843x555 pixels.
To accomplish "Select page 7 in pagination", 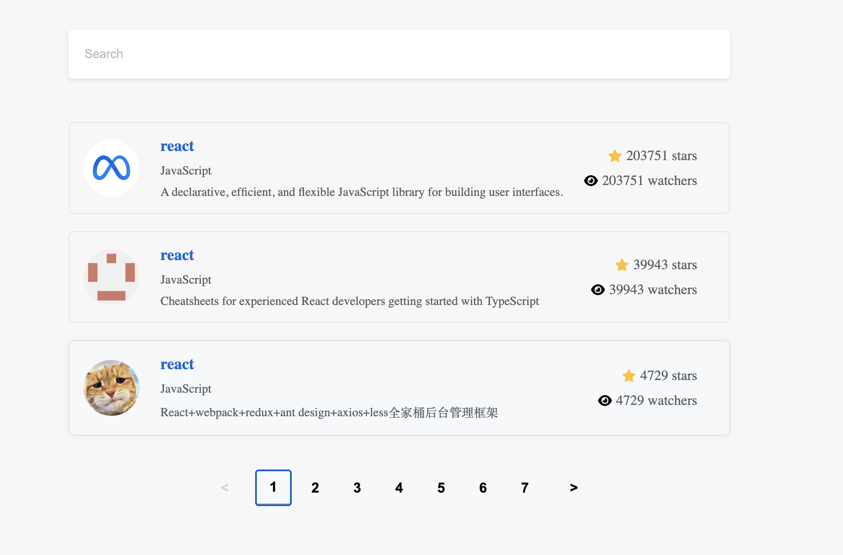I will coord(524,487).
